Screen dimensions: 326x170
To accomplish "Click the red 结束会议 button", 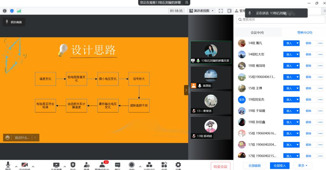I will (220, 166).
